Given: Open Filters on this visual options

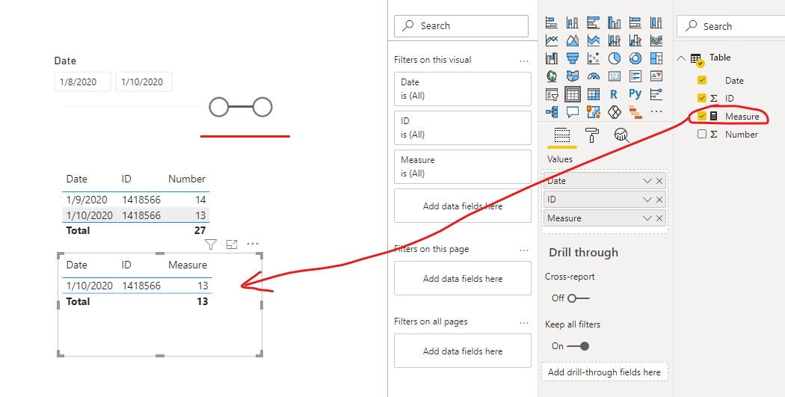Looking at the screenshot, I should 523,61.
